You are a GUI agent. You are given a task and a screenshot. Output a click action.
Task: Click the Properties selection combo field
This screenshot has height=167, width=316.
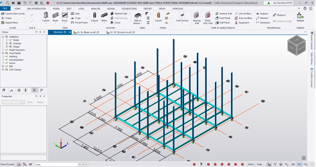[x=13, y=102]
